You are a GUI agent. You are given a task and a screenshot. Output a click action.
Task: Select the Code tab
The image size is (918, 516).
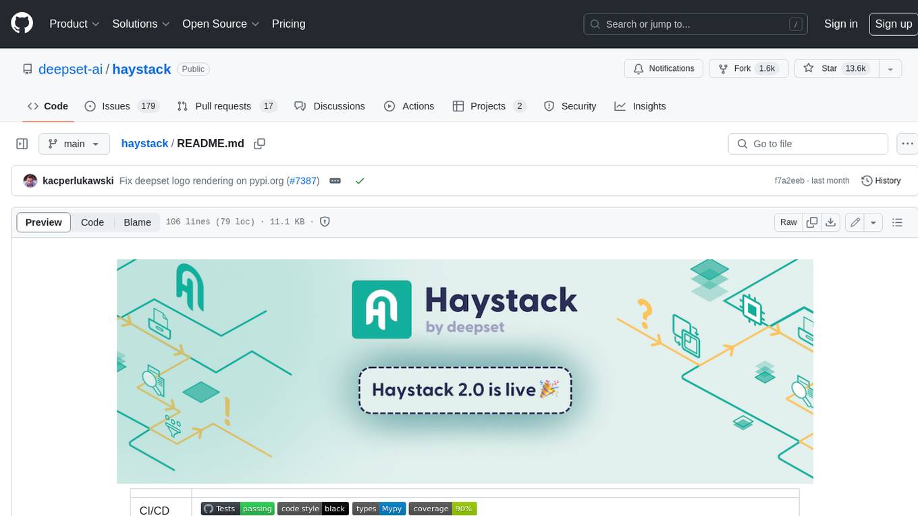point(47,106)
